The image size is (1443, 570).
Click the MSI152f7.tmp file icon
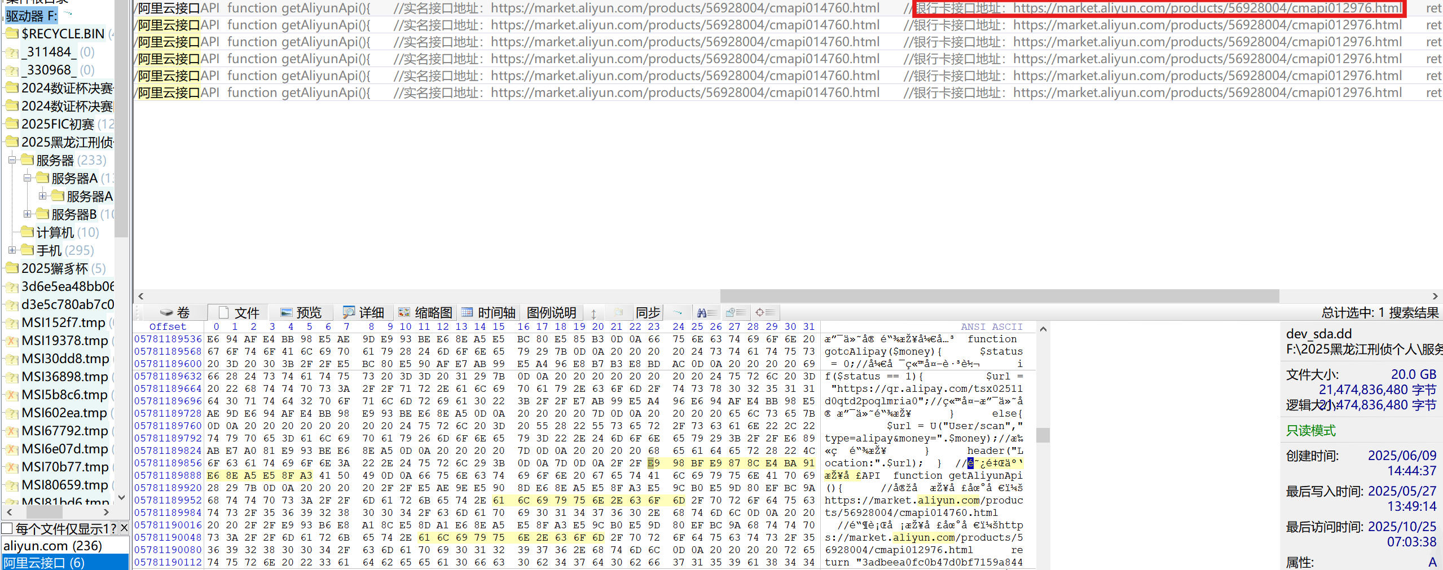(x=12, y=323)
